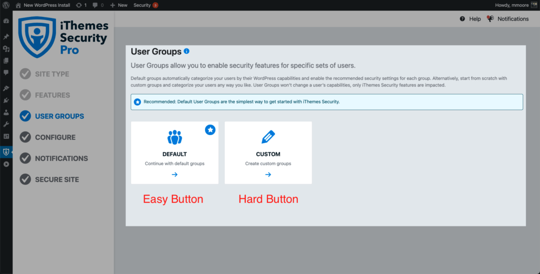Click the Notifications step checkmark circle
Viewport: 540px width, 274px height.
click(x=25, y=158)
